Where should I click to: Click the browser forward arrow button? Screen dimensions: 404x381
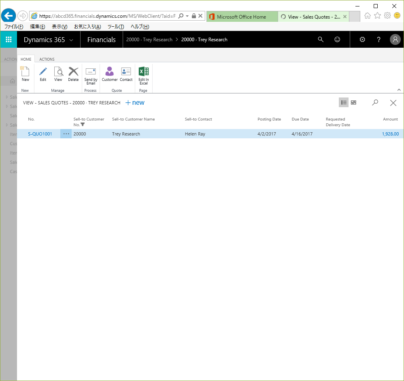[23, 16]
